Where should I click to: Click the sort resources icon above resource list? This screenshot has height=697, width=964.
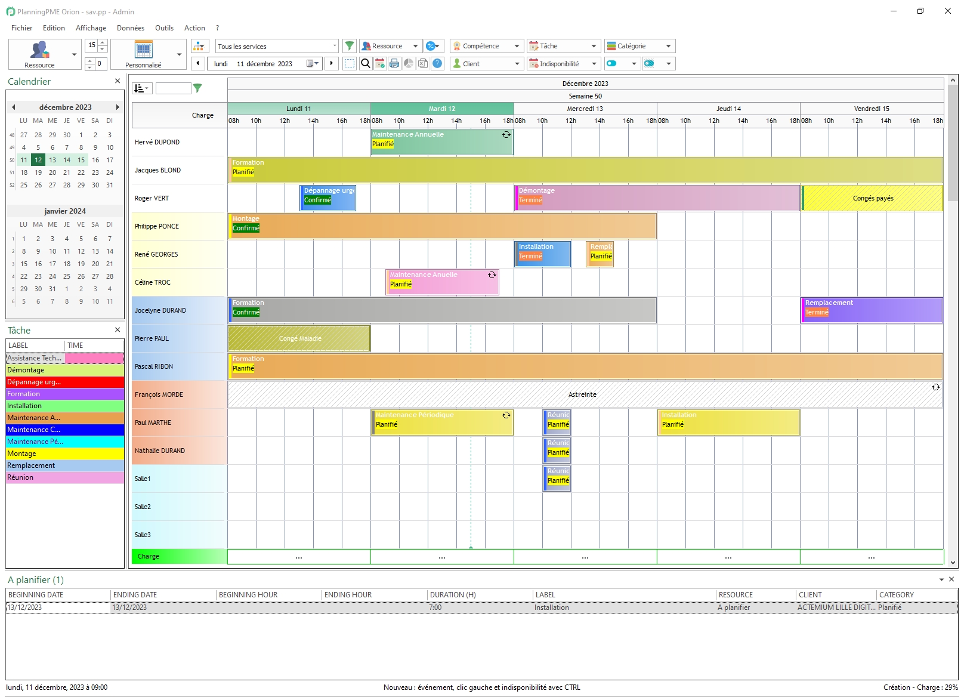142,88
